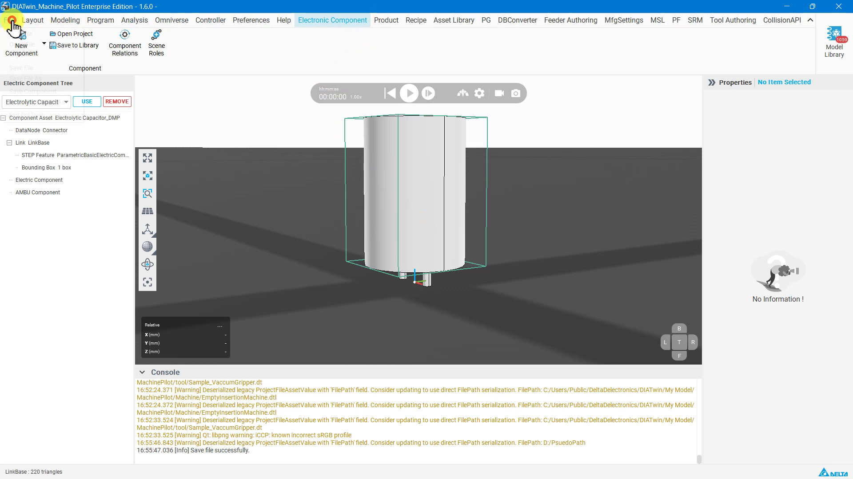853x479 pixels.
Task: Click the 00:00:00 simulation time display
Action: point(333,97)
